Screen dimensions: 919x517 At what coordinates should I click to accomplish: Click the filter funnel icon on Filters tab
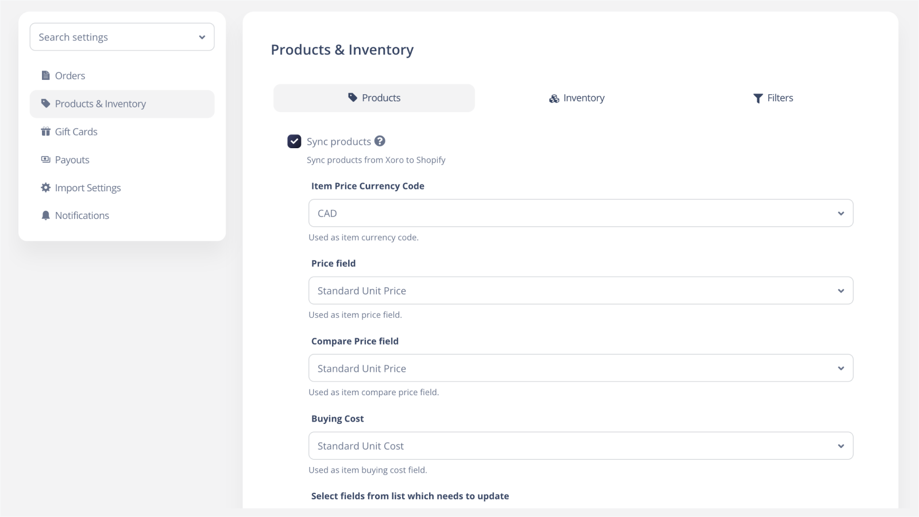pyautogui.click(x=756, y=98)
